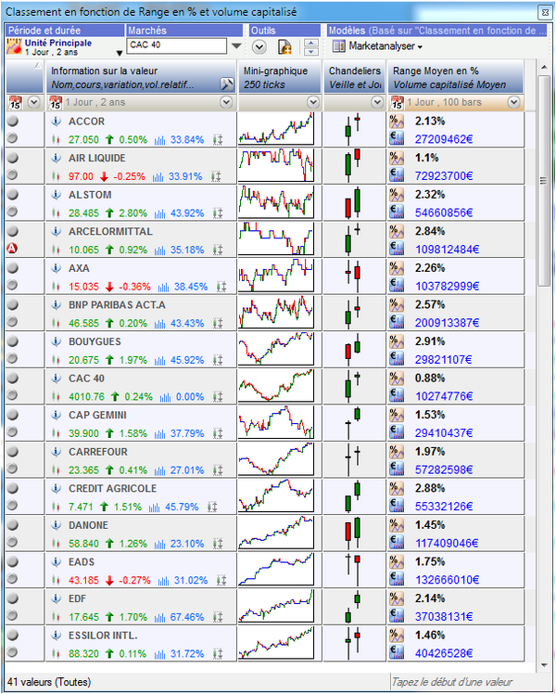Open the info icon beside AIR LIQUIDE

[x=56, y=158]
